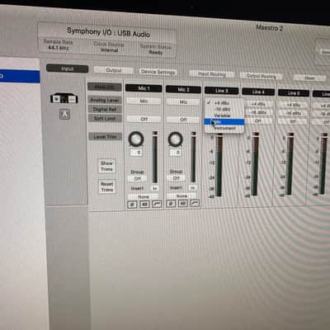Open the Line 5 digital reference dropdown
The height and width of the screenshot is (330, 330).
pos(293,113)
